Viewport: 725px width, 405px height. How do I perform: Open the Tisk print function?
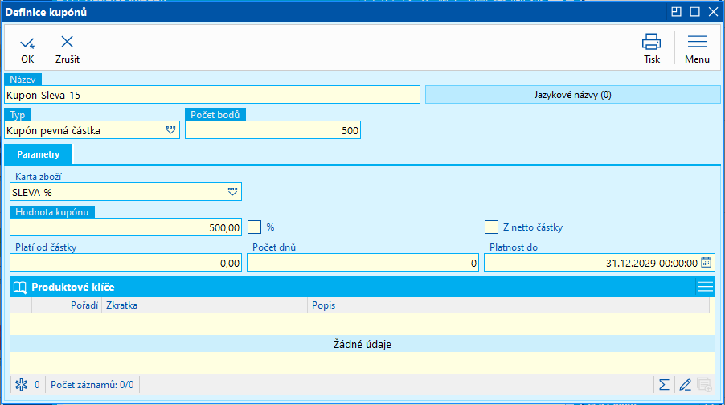[652, 48]
